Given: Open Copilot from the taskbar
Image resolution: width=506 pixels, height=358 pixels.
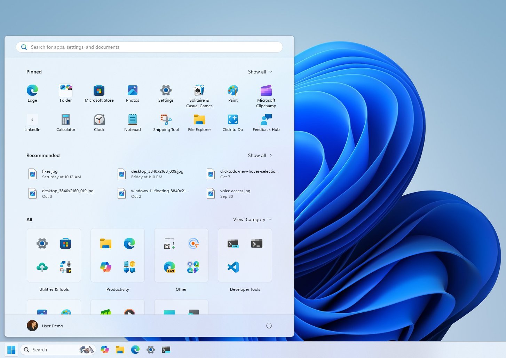Looking at the screenshot, I should click(x=104, y=349).
